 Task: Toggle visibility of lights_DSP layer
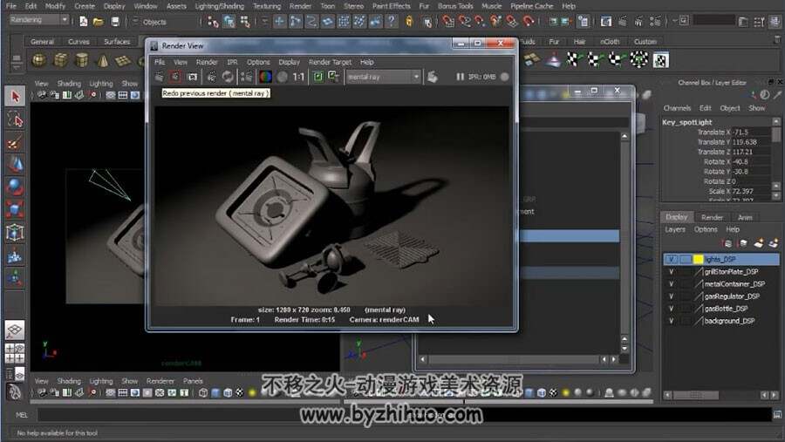(671, 259)
